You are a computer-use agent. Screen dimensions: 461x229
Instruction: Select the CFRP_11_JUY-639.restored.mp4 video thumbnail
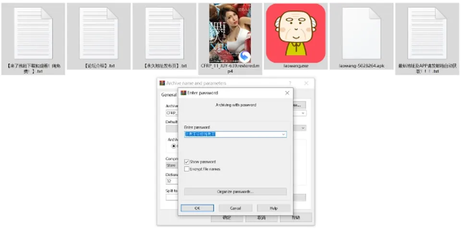[230, 33]
